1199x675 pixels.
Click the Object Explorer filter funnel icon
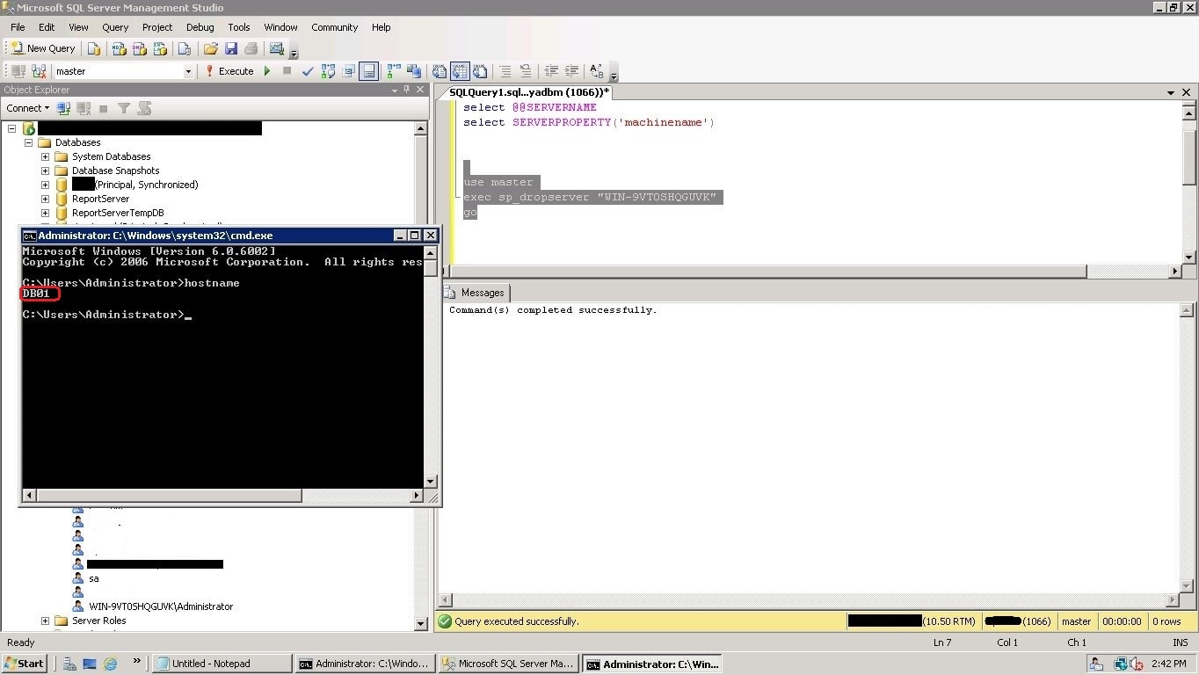click(x=124, y=108)
